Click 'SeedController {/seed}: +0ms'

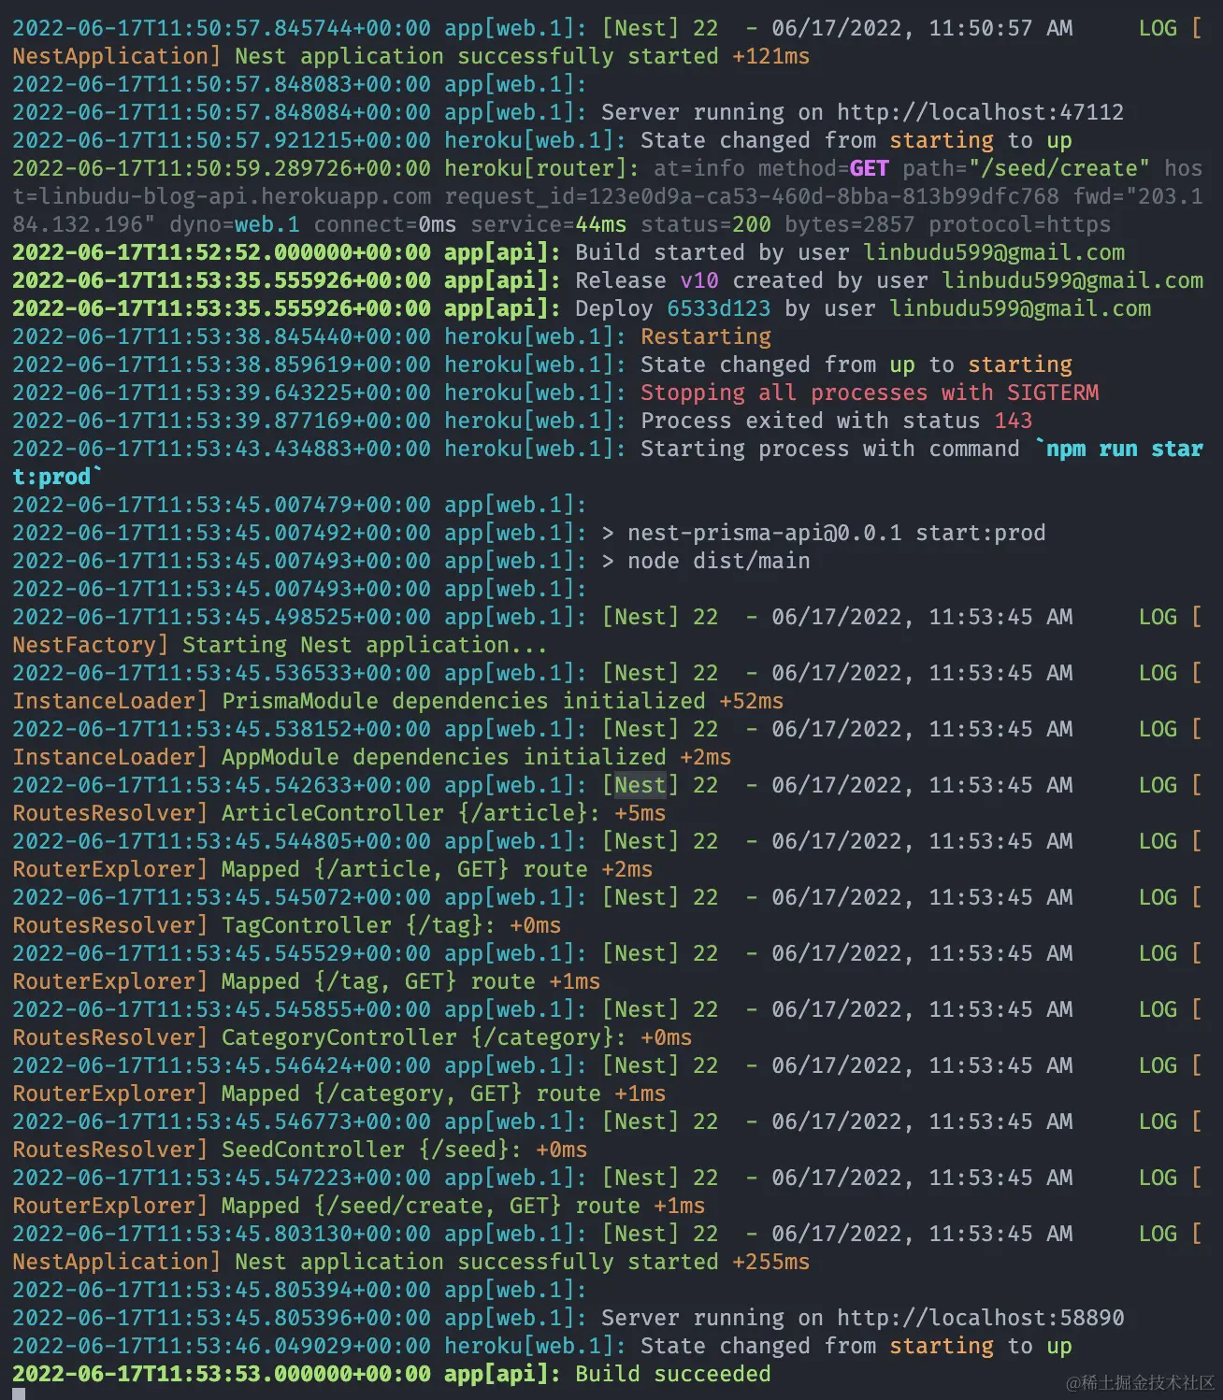(405, 1150)
